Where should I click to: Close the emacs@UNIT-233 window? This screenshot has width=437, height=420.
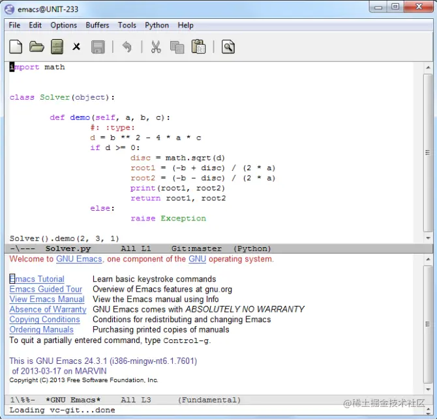(x=419, y=7)
